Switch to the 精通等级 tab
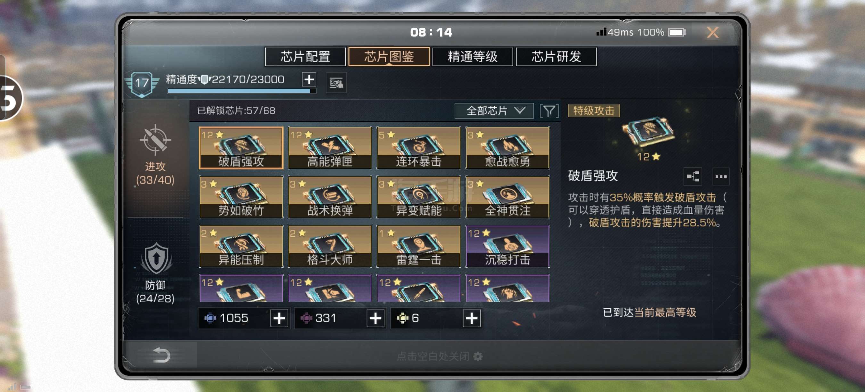The image size is (865, 392). click(x=473, y=56)
